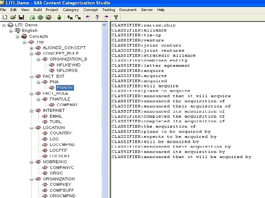Click the concept icon beside COUNTRY
This screenshot has width=265, height=198.
point(45,133)
